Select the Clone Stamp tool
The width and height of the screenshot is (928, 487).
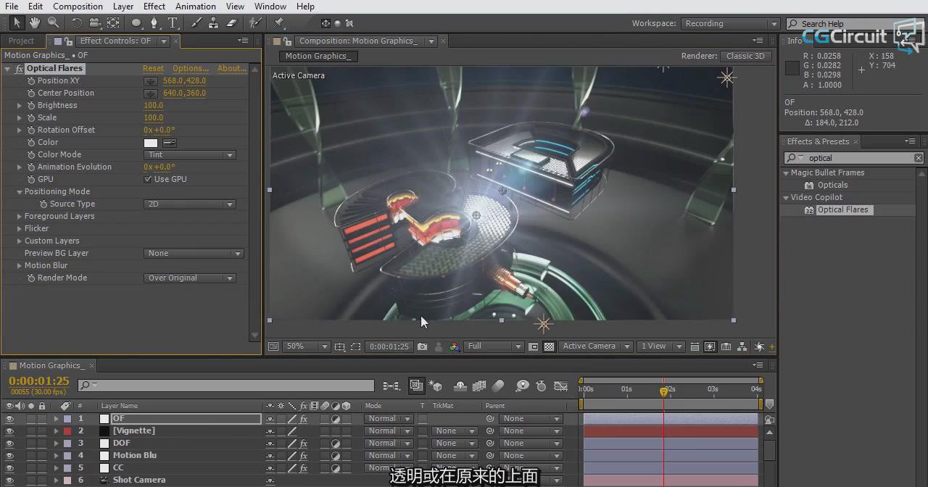pyautogui.click(x=214, y=23)
